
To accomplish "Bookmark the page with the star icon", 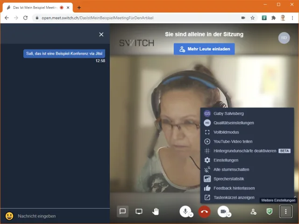I will pos(252,18).
